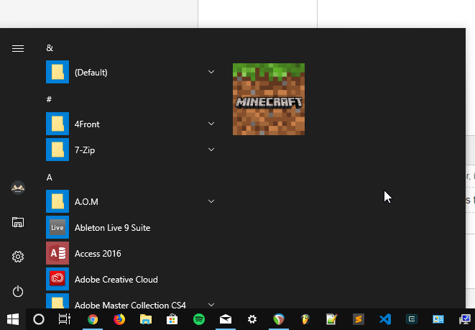The image size is (475, 330).
Task: Open File Explorer from Start sidebar
Action: pos(18,222)
